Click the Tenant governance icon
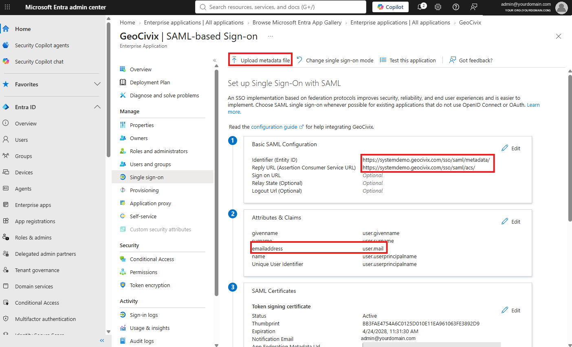Screen dimensions: 572x347 point(6,270)
